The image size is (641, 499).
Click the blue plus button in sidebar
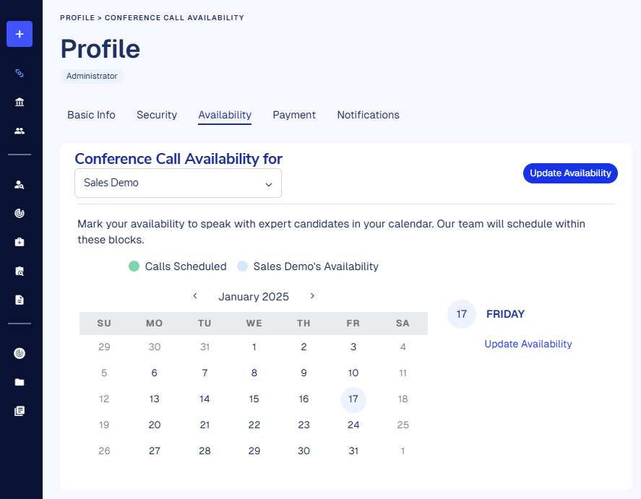[x=20, y=34]
